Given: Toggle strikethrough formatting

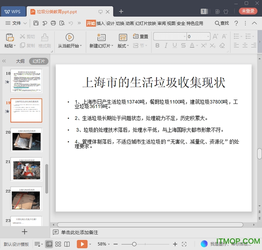Looking at the screenshot, I should [x=183, y=45].
